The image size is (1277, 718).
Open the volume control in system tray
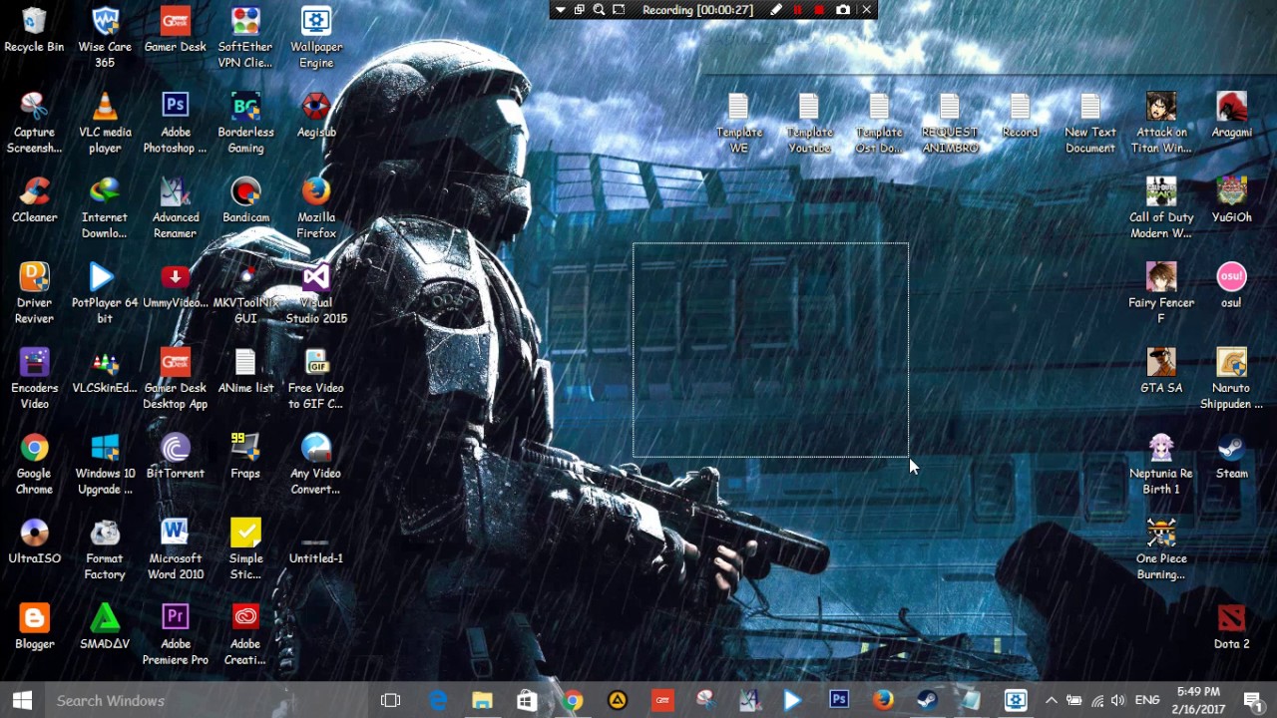[1117, 700]
